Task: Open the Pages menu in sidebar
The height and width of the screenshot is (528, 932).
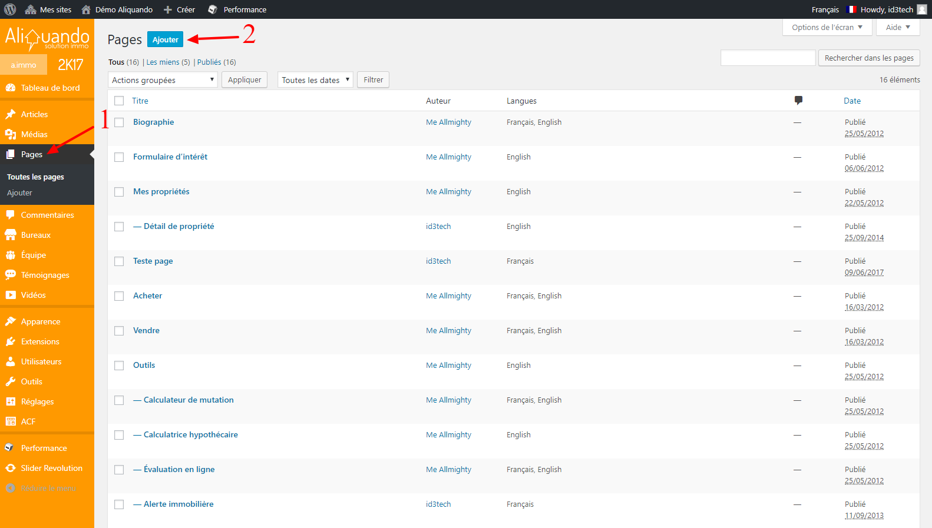Action: [x=47, y=154]
